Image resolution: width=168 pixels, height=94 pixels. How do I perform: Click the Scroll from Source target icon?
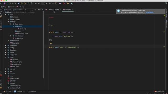33,10
